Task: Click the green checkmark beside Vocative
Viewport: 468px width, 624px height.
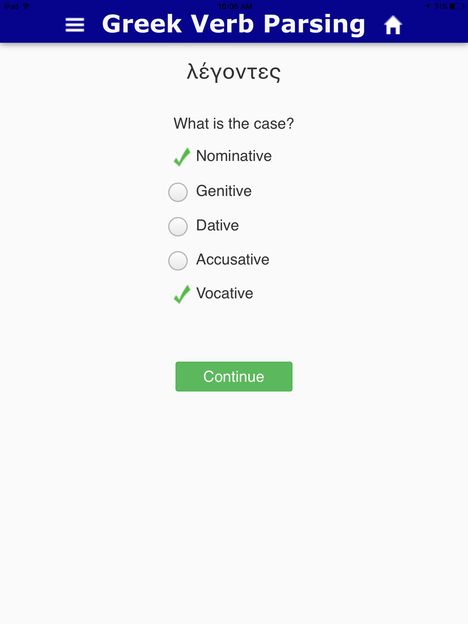Action: point(182,294)
